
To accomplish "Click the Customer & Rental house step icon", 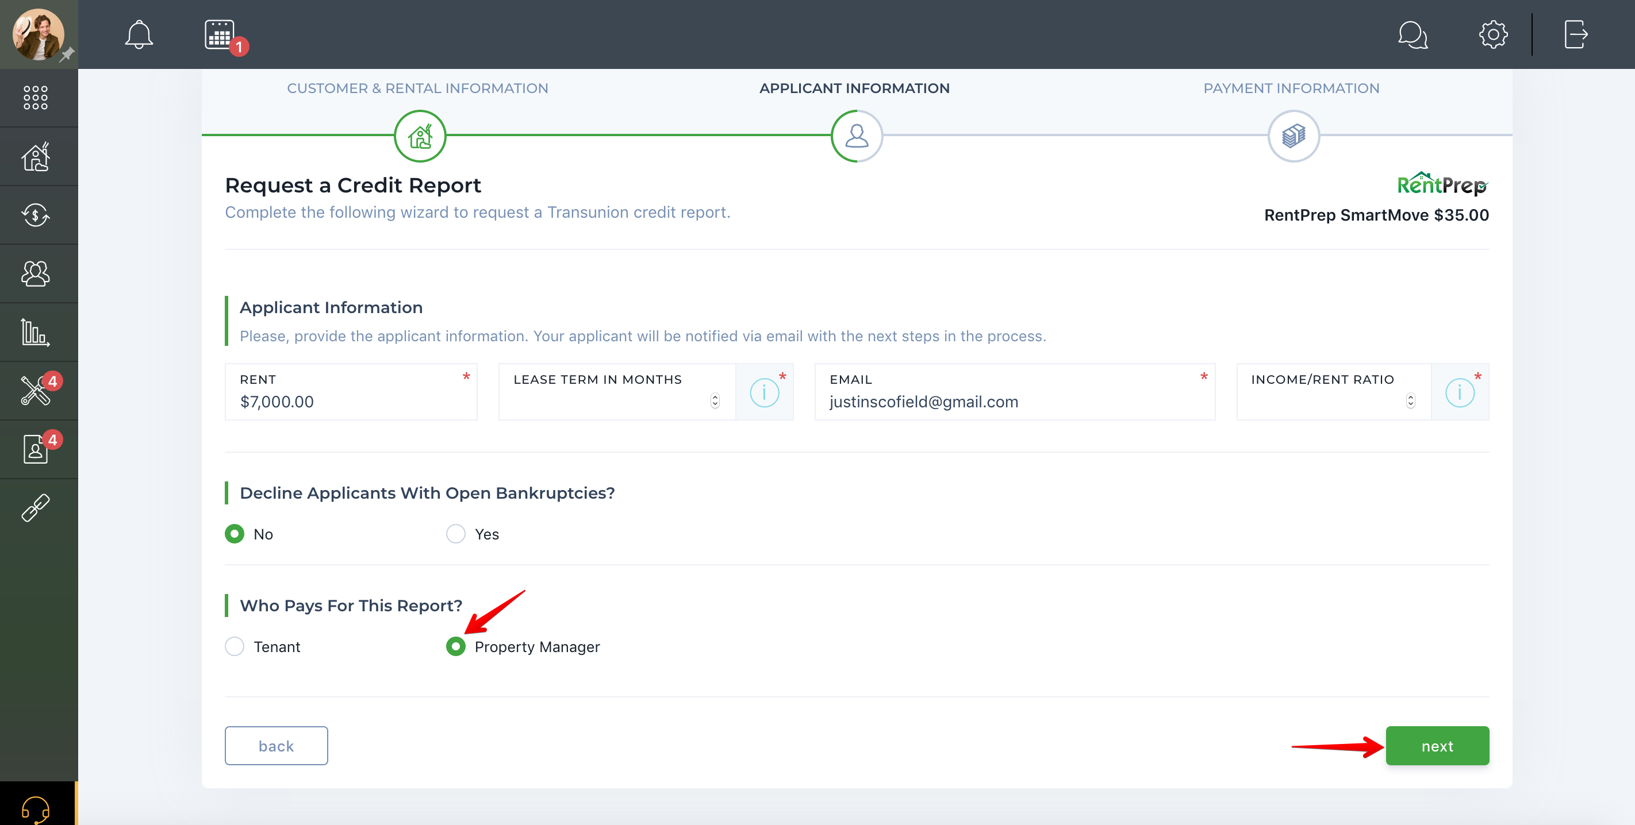I will [420, 136].
